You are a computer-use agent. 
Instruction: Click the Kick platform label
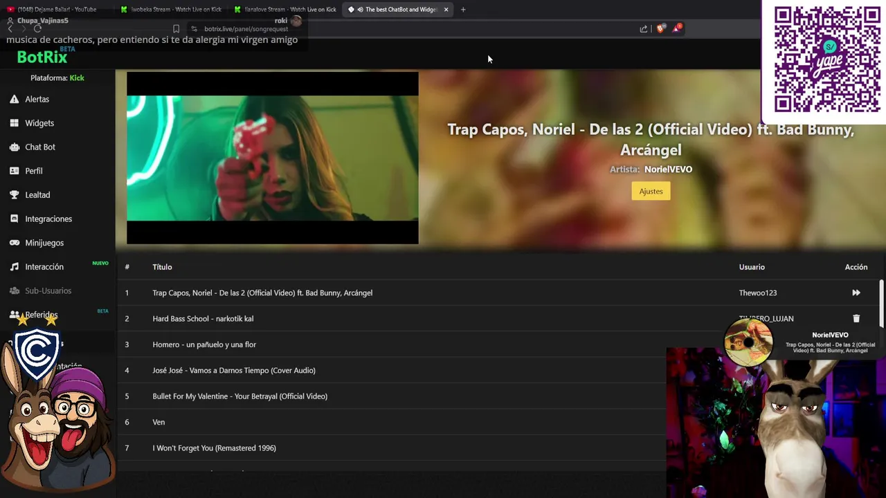77,78
